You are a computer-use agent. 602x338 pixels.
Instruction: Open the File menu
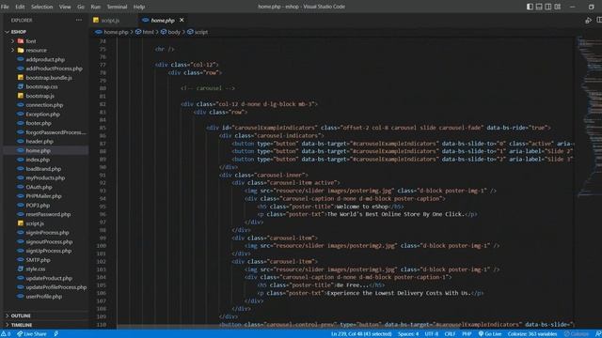pos(5,7)
